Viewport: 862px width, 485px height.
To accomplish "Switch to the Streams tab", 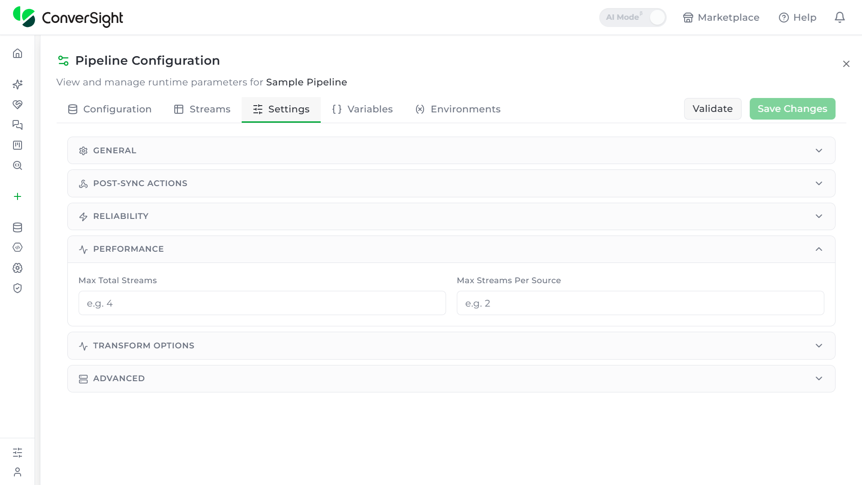I will (202, 109).
